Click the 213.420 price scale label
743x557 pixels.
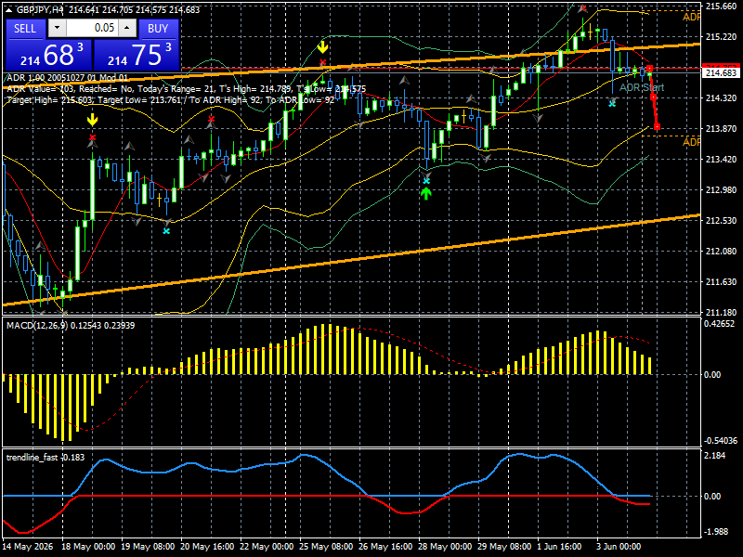point(722,159)
